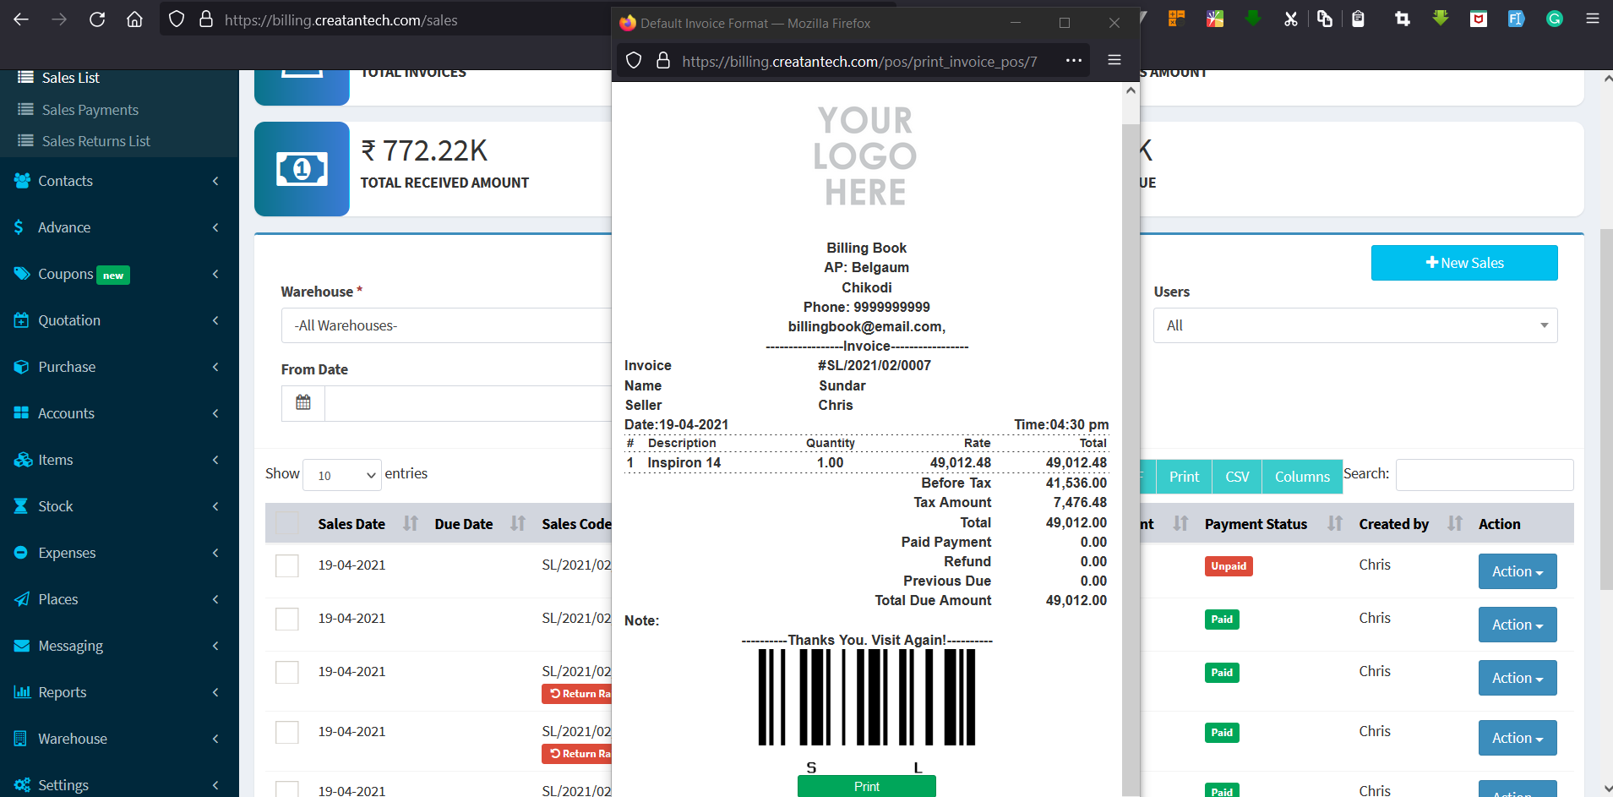Open the popup window hamburger menu
1613x797 pixels.
(x=1114, y=61)
